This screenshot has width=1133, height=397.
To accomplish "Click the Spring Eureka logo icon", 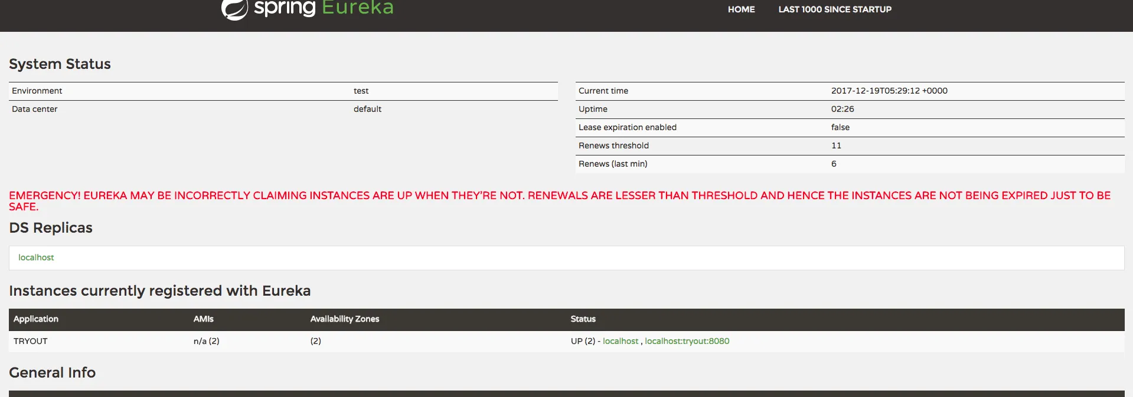I will tap(234, 9).
